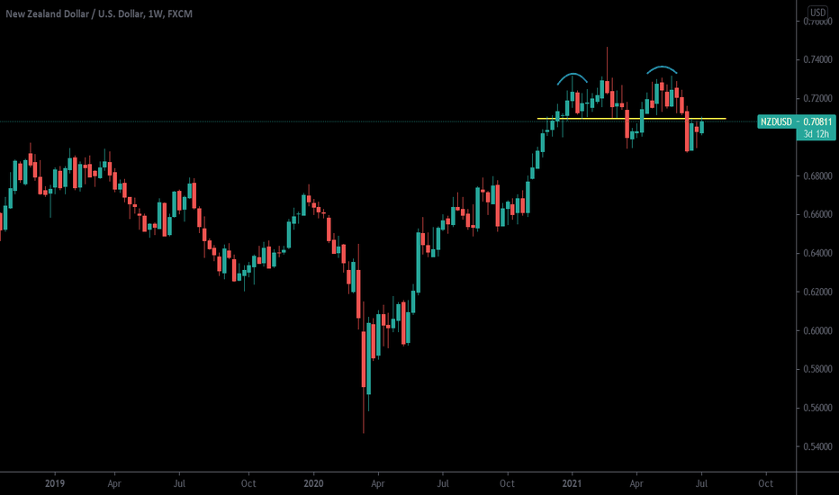This screenshot has height=495, width=839.
Task: Click the USD currency button
Action: coord(817,13)
